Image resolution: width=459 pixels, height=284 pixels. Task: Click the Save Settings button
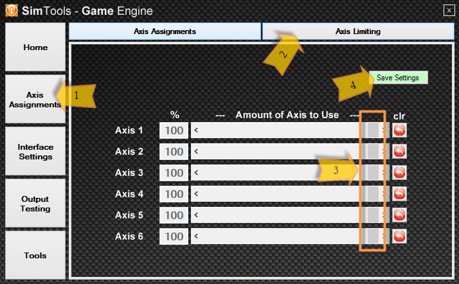398,78
